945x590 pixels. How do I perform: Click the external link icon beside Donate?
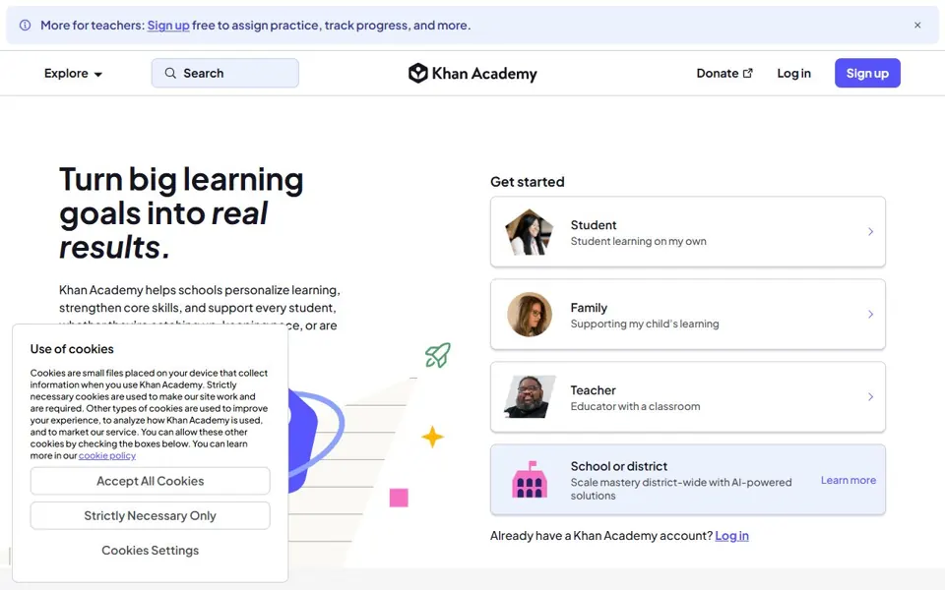[x=748, y=73]
